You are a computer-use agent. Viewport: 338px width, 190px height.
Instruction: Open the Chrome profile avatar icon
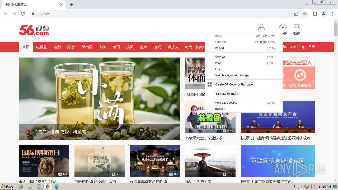coord(323,14)
